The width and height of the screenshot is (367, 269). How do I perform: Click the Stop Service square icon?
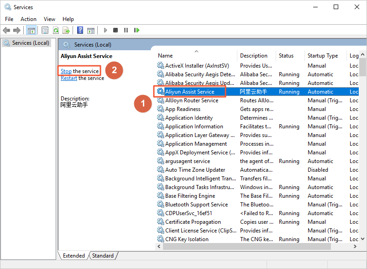(115, 30)
